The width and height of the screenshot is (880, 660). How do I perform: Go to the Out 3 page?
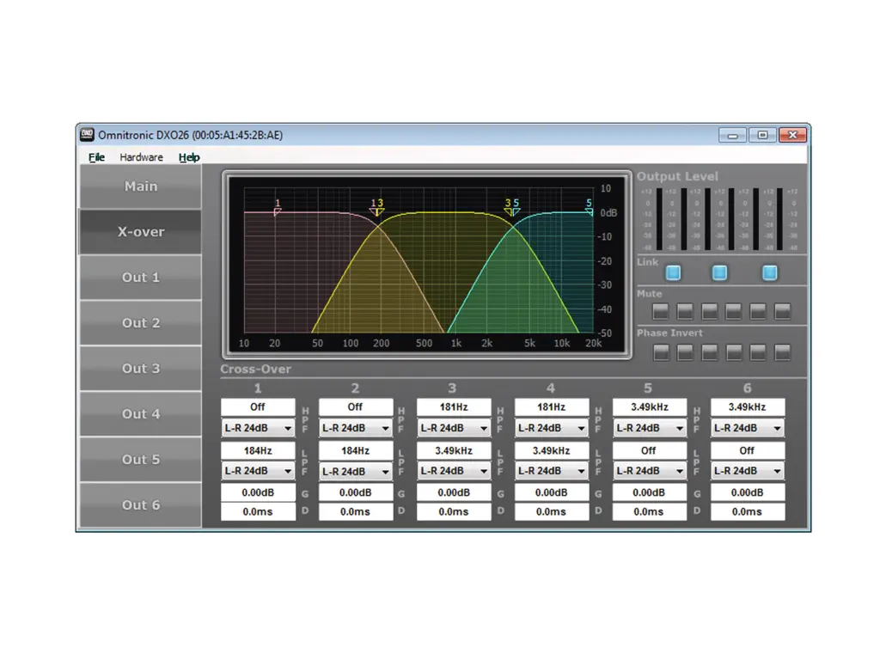[x=141, y=369]
